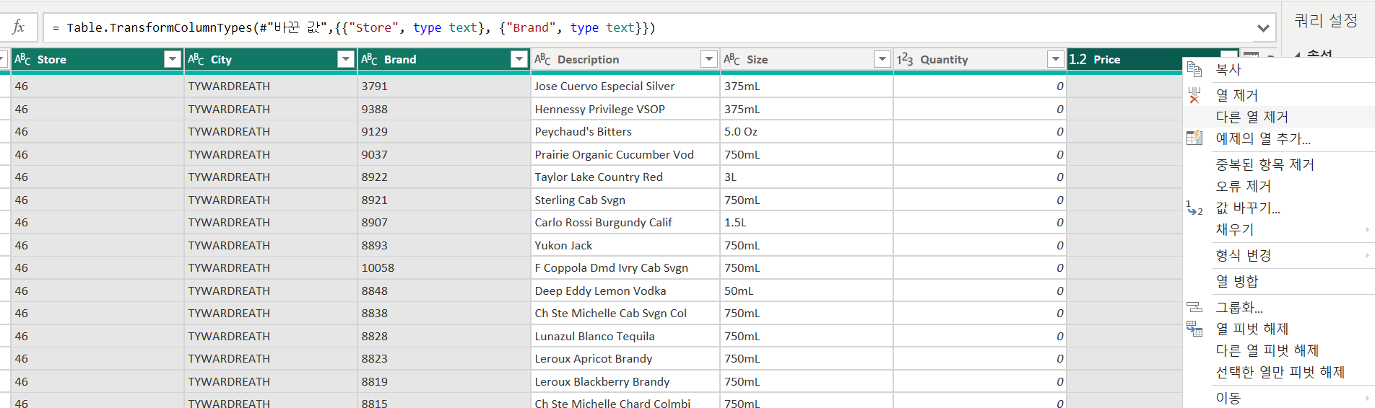The width and height of the screenshot is (1375, 408).
Task: Click Hennessy Privilege VSOP cell
Action: pos(625,109)
